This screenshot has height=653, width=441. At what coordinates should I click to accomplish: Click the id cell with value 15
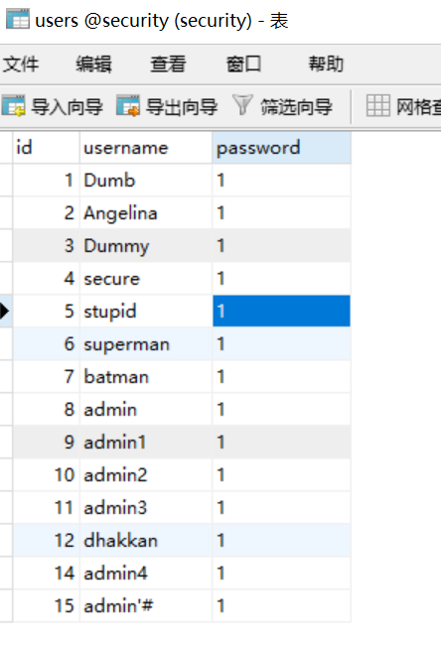click(x=46, y=606)
